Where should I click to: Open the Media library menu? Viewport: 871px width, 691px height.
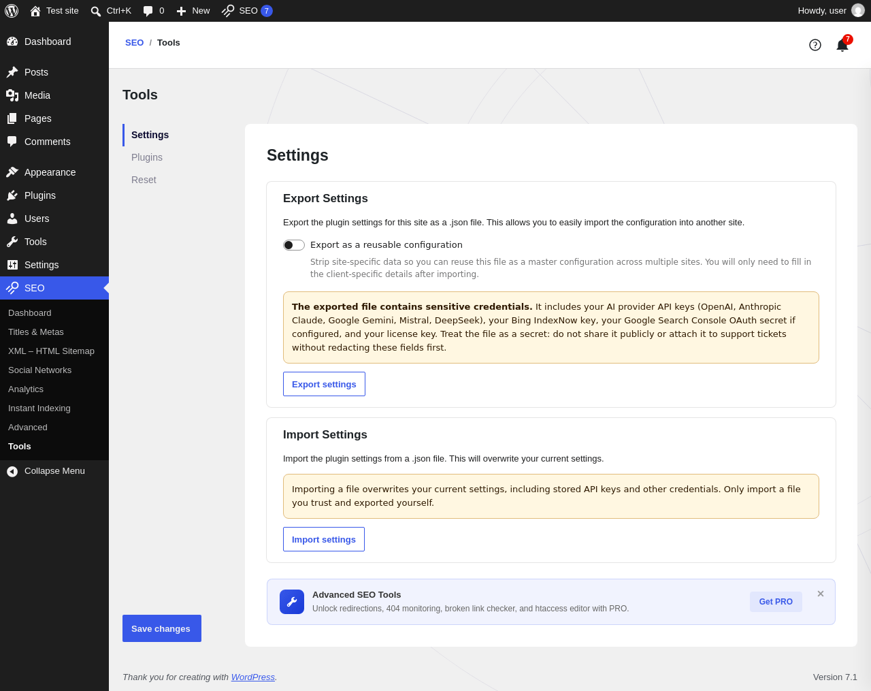point(54,95)
